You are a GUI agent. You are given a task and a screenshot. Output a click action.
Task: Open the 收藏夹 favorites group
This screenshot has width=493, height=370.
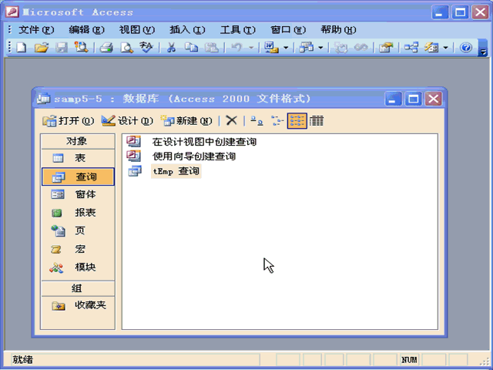coord(78,305)
